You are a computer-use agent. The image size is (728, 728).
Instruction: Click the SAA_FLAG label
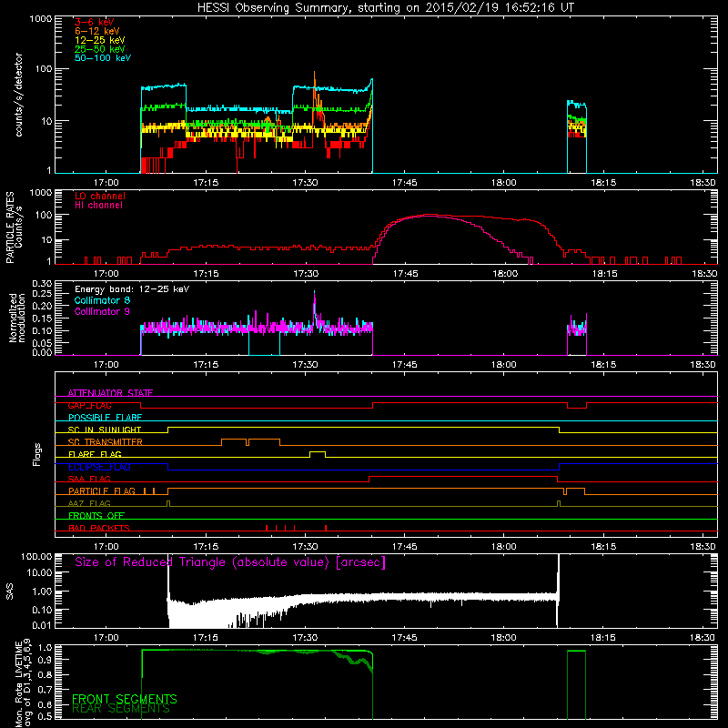click(x=89, y=479)
